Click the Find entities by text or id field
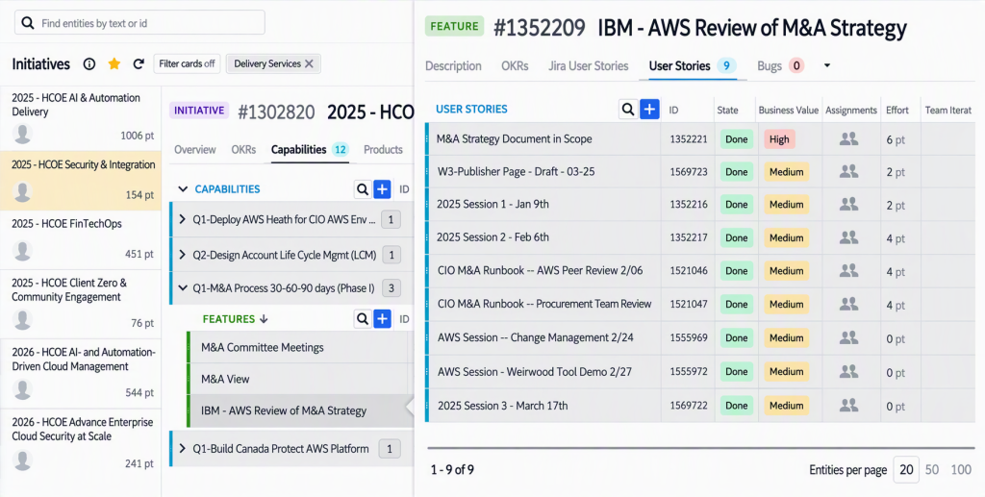The width and height of the screenshot is (985, 497). 139,23
